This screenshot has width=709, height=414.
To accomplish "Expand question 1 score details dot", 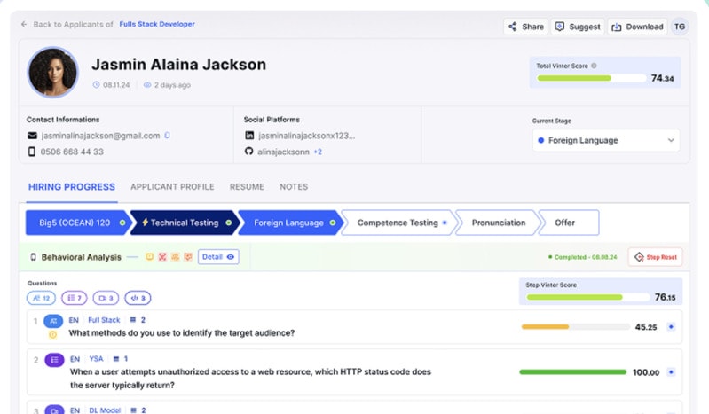I will [671, 327].
